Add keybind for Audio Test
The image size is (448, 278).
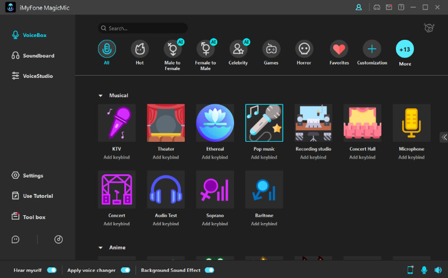166,224
